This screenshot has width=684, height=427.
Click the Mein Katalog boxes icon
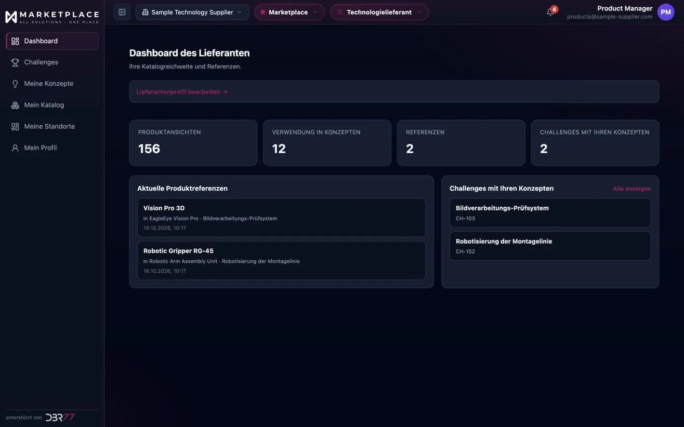pos(15,105)
